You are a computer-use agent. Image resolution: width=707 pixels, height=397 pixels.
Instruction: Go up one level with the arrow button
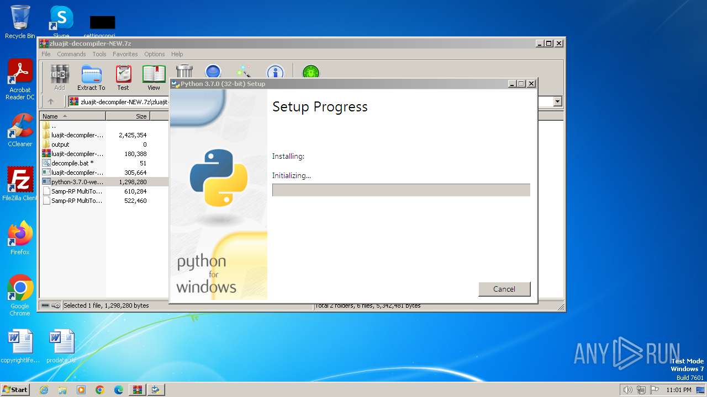tap(51, 101)
